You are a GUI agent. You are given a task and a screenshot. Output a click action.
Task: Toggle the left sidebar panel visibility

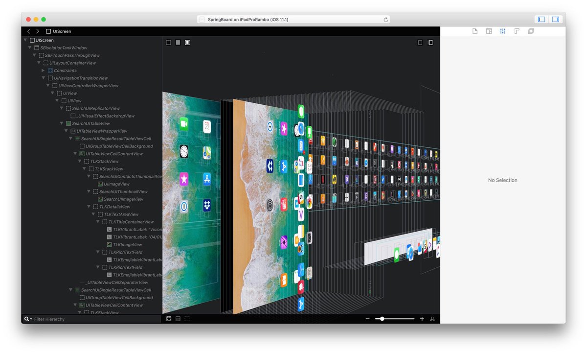click(x=541, y=19)
